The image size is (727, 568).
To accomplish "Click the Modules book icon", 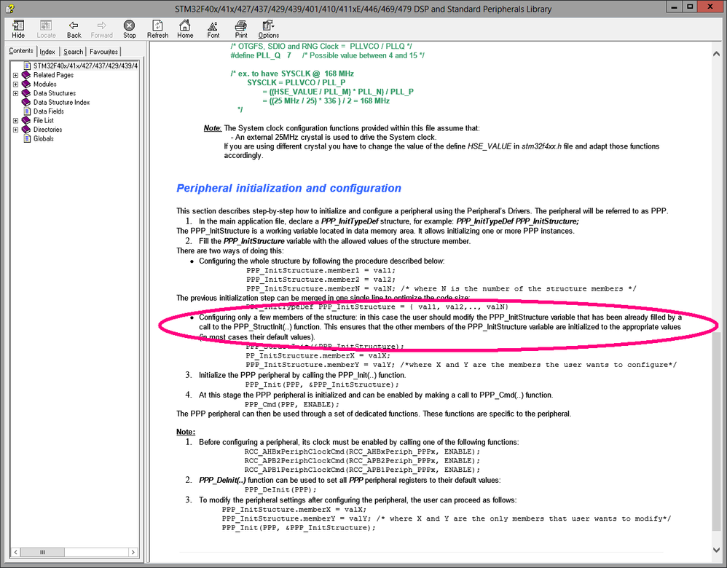I will coord(26,84).
